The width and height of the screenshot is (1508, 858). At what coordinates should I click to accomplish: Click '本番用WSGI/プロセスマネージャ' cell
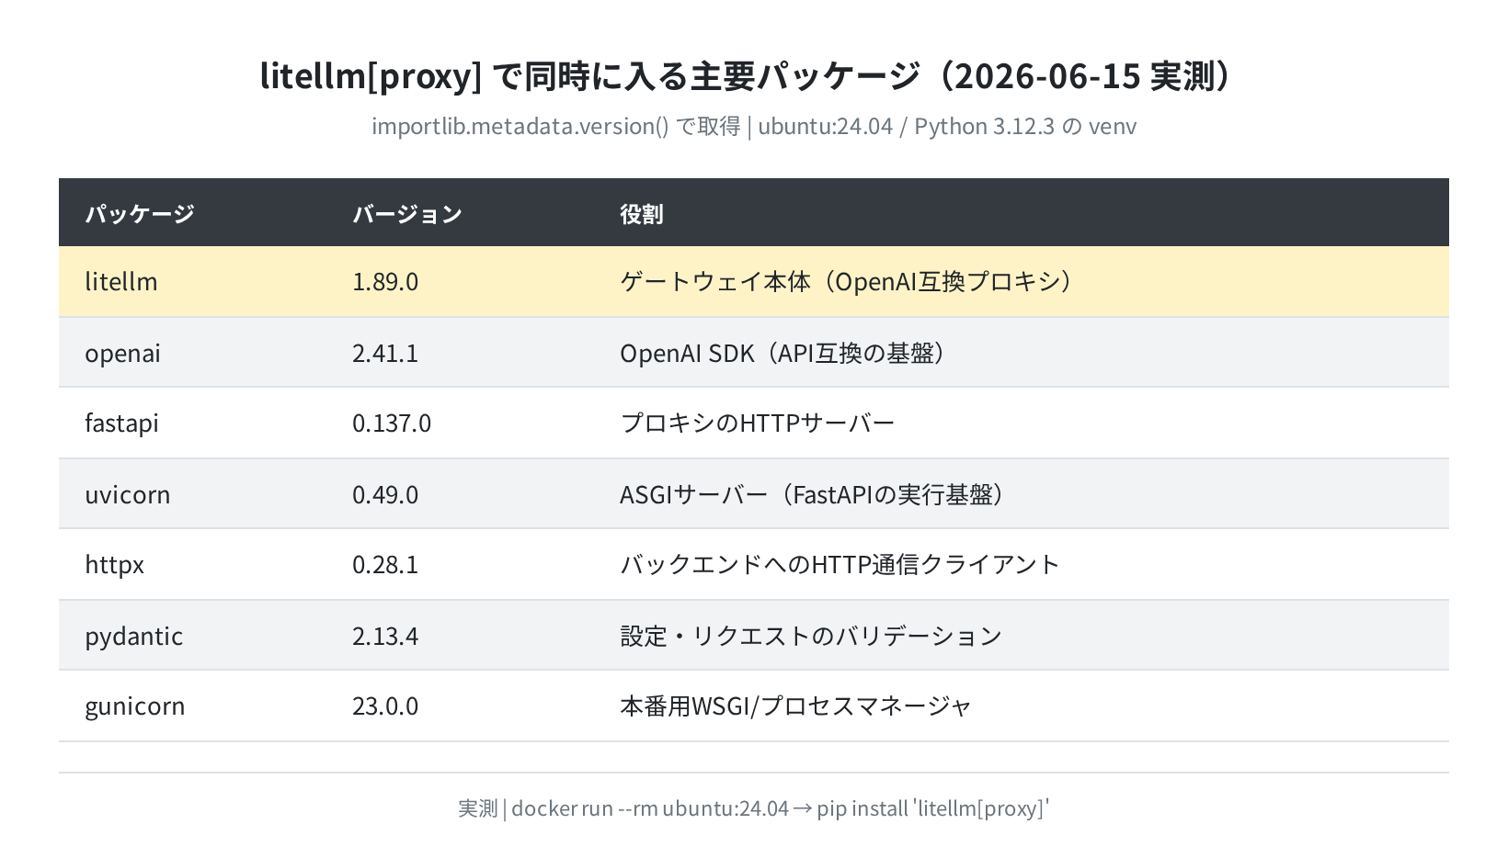coord(795,706)
